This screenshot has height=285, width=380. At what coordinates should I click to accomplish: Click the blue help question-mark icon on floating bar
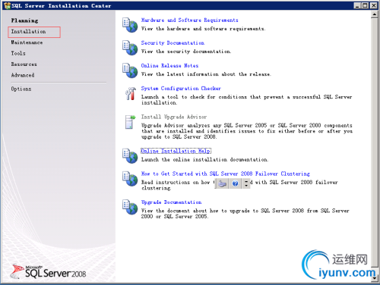[235, 183]
